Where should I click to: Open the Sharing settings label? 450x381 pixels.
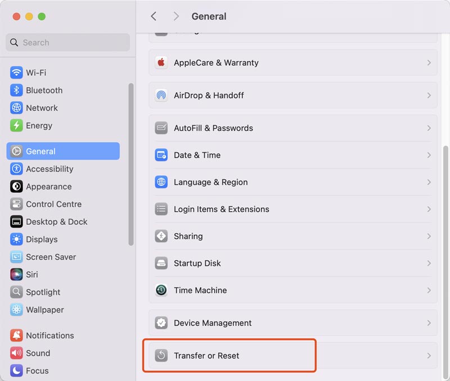click(188, 236)
